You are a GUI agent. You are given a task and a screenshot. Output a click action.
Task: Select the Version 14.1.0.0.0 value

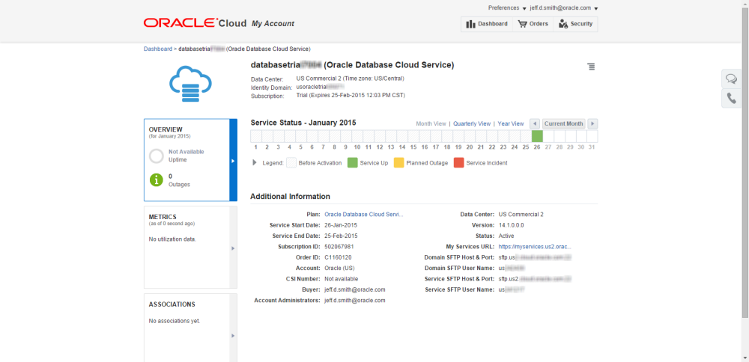[512, 225]
